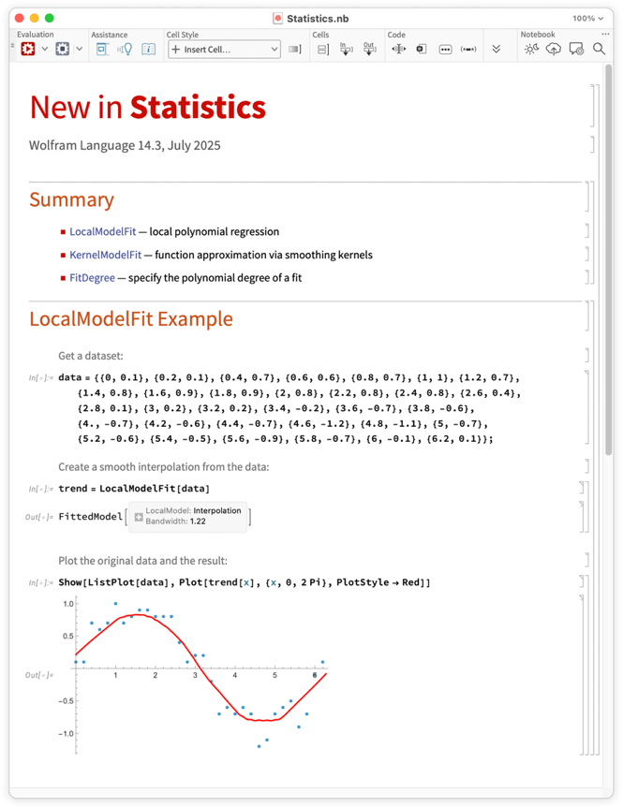Image resolution: width=623 pixels, height=808 pixels.
Task: Click in the Show[ListPlot[data]...] input line
Action: pyautogui.click(x=244, y=582)
